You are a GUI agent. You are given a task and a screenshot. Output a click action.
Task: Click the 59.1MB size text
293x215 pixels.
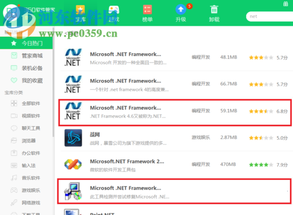pyautogui.click(x=229, y=111)
